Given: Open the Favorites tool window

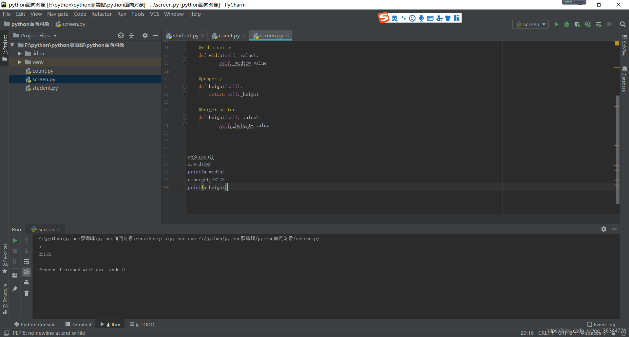Looking at the screenshot, I should 5,258.
